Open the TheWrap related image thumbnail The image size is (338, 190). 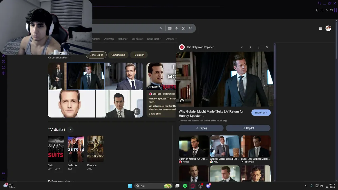(x=256, y=146)
